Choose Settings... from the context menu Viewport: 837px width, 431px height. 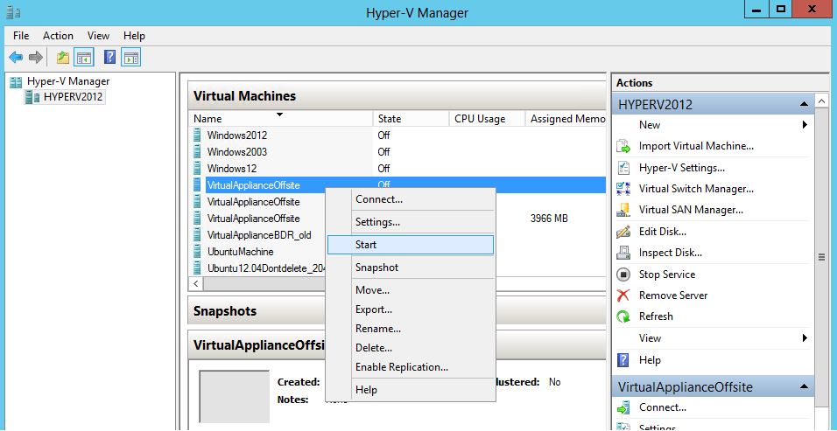point(410,222)
